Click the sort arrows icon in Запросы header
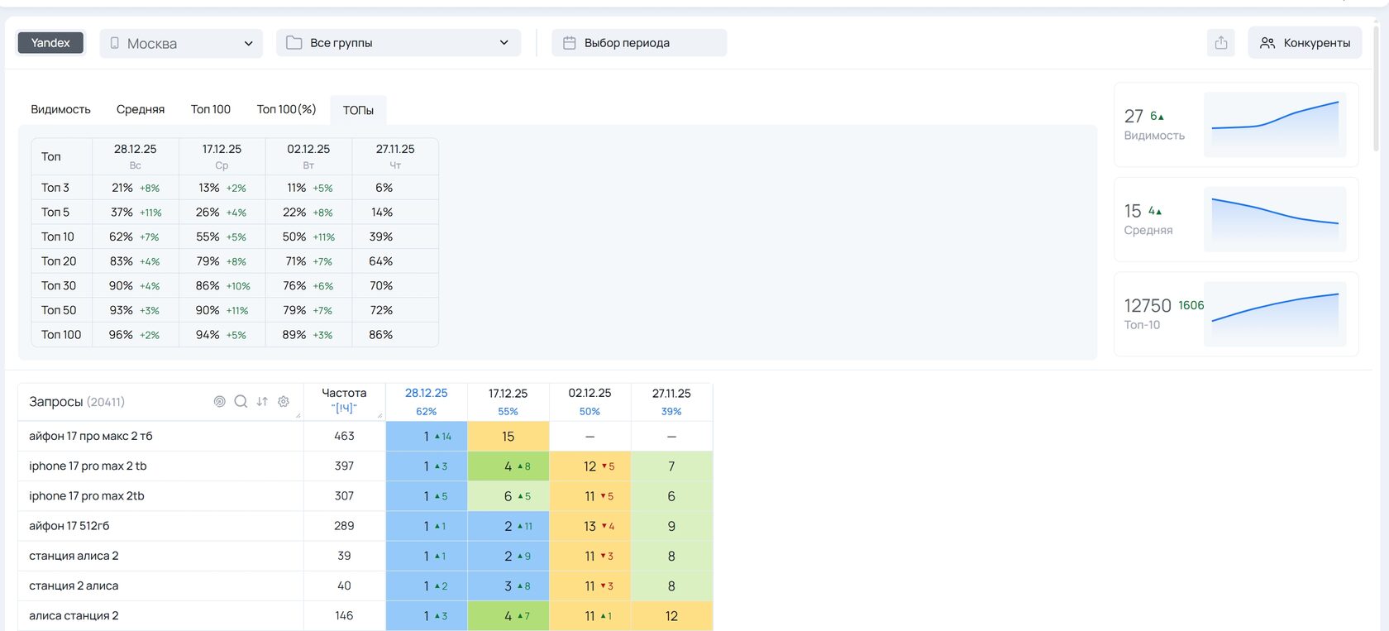The width and height of the screenshot is (1389, 631). coord(262,402)
